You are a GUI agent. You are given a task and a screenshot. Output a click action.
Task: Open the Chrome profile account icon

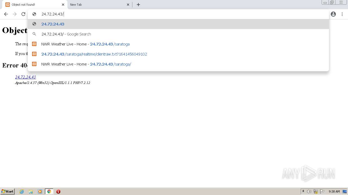click(333, 14)
